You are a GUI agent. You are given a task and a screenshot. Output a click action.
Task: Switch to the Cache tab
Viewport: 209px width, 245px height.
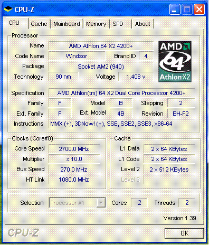pyautogui.click(x=39, y=24)
